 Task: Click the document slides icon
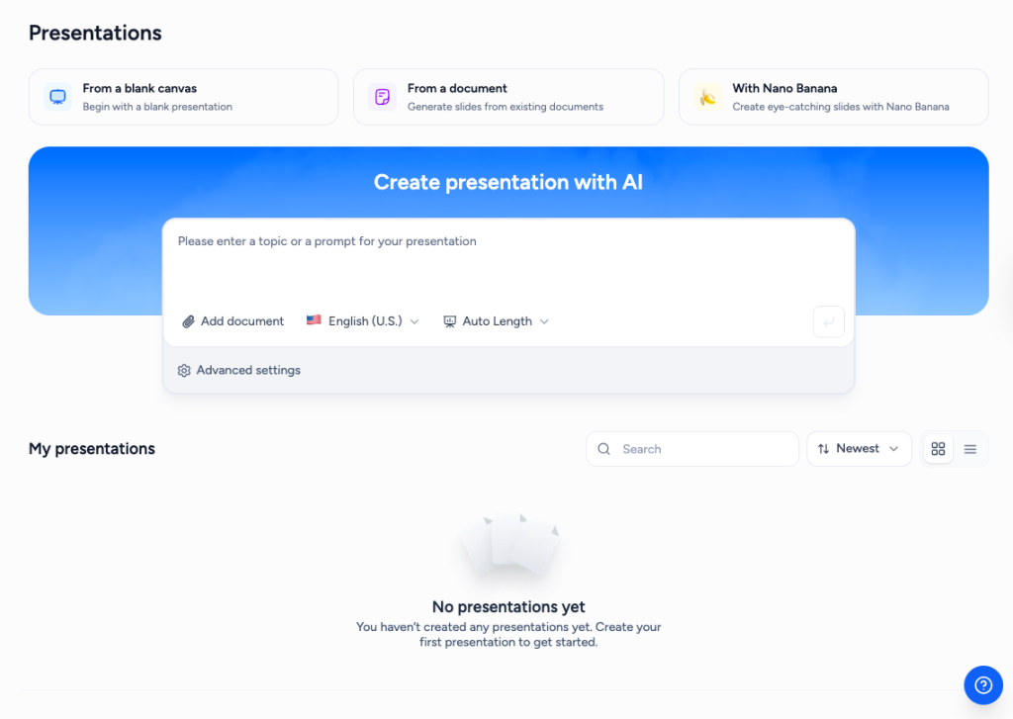point(381,97)
